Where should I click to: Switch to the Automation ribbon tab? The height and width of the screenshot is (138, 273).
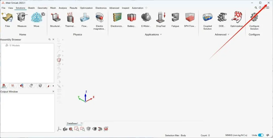[138, 8]
